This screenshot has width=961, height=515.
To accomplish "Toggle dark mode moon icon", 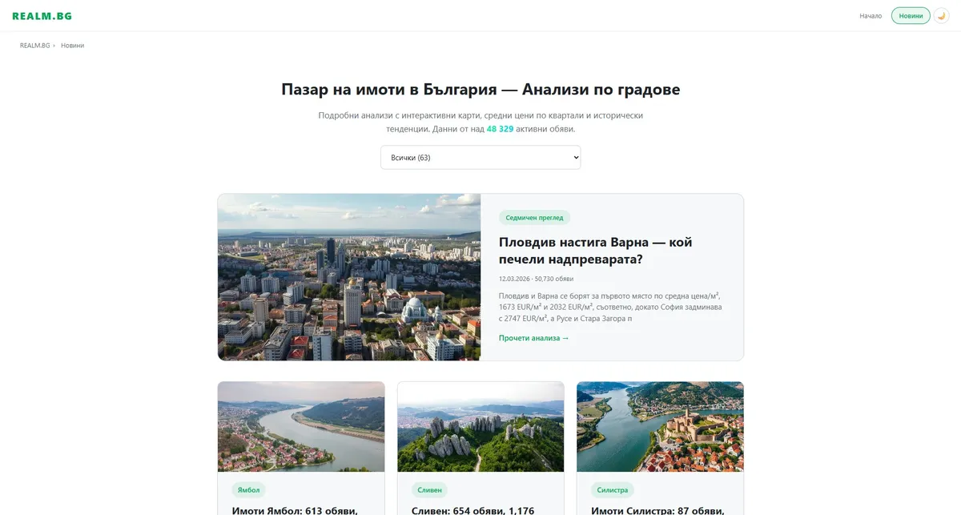I will coord(941,15).
